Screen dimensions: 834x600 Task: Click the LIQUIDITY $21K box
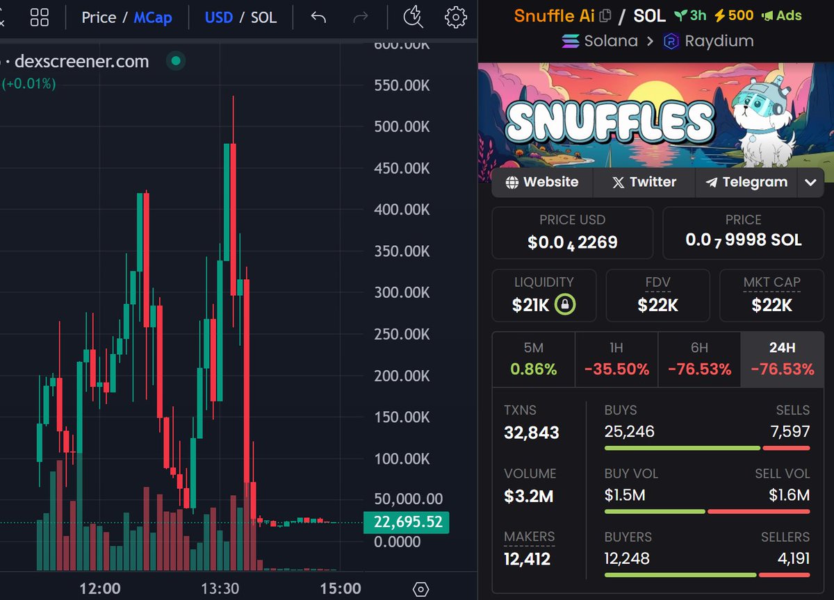[544, 296]
